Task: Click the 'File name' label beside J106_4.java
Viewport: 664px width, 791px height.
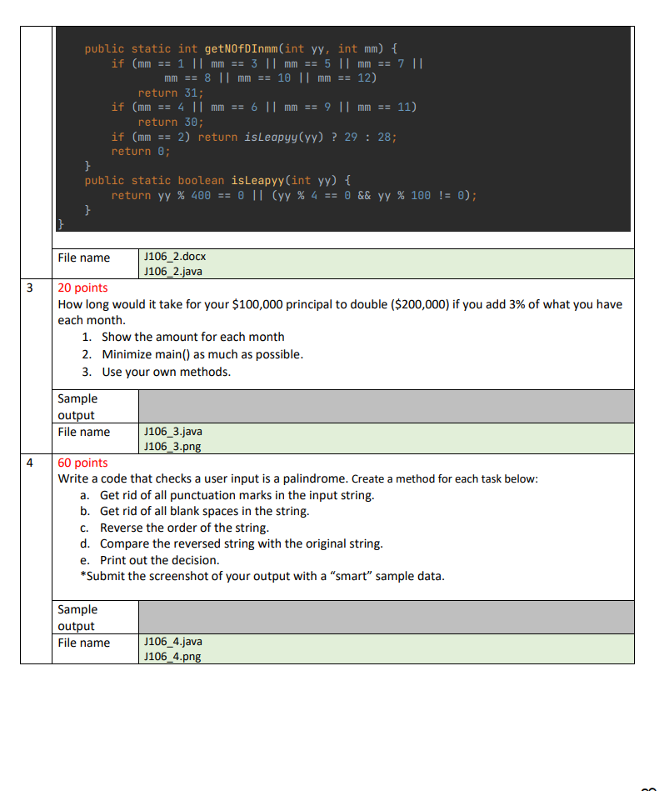Action: coord(83,643)
